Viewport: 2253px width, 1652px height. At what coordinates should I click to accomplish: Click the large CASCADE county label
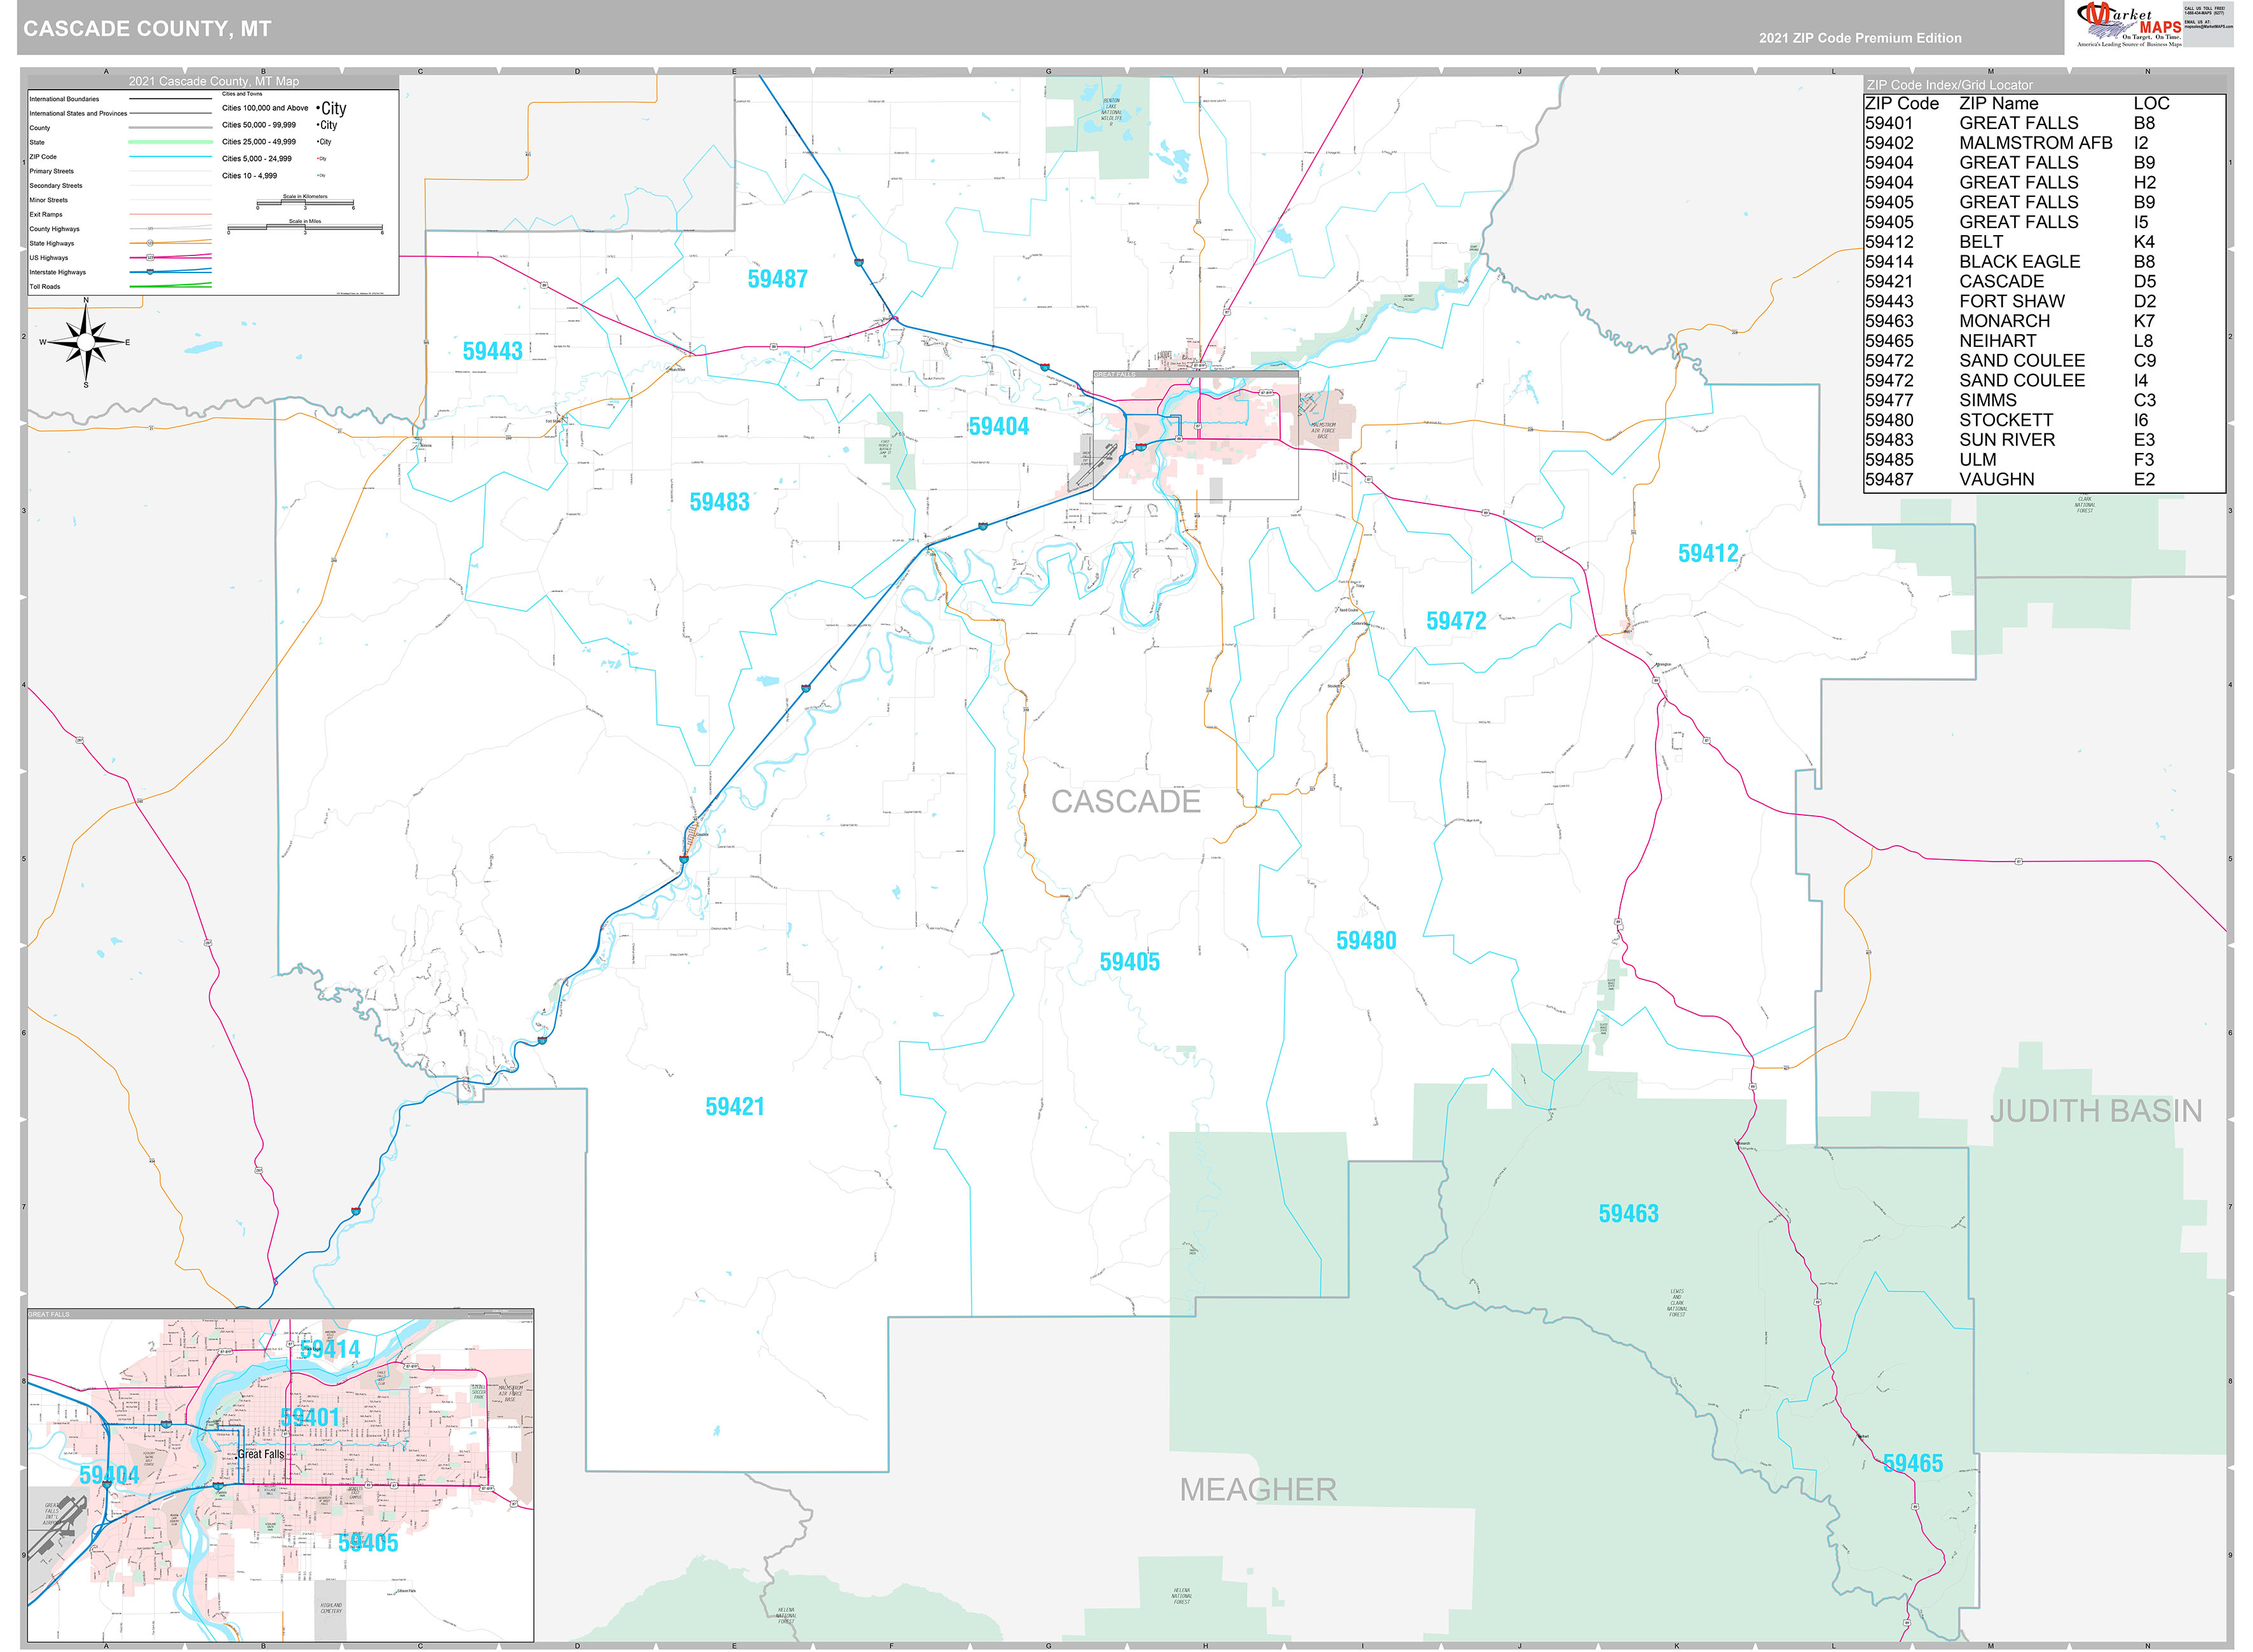point(1125,802)
